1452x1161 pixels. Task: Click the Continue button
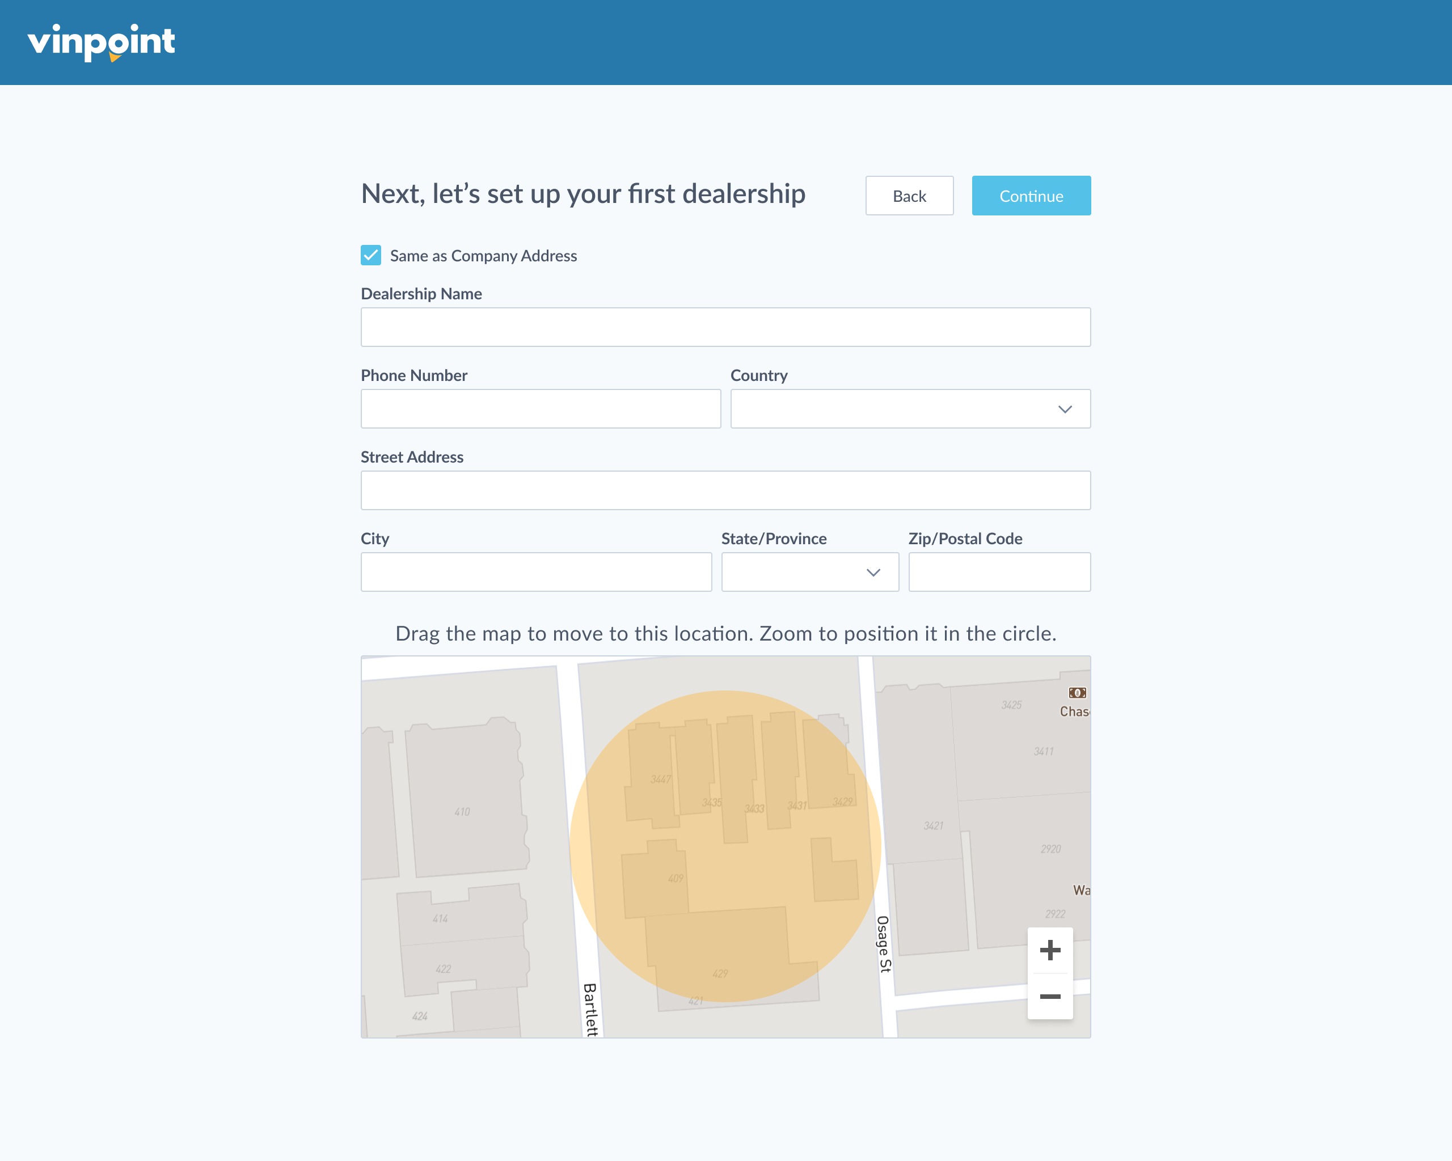[1031, 195]
